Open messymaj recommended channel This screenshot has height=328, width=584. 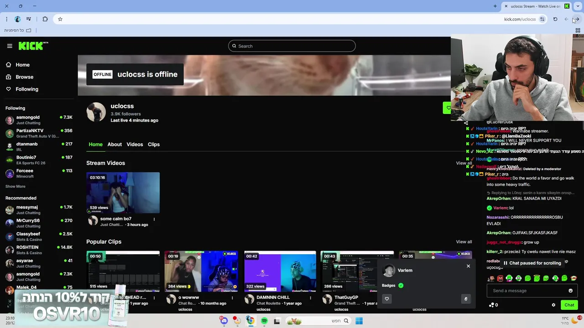39,210
